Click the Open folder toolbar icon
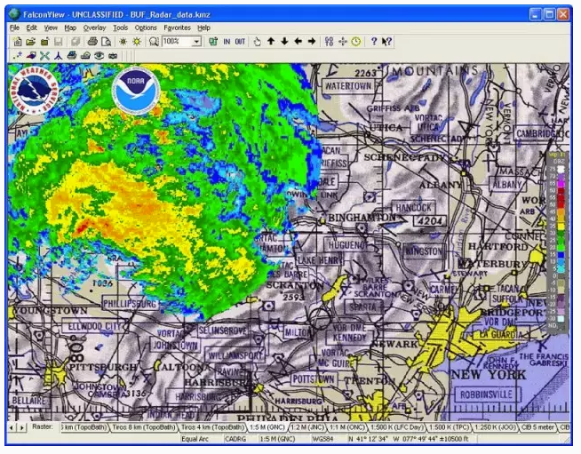 coord(31,42)
